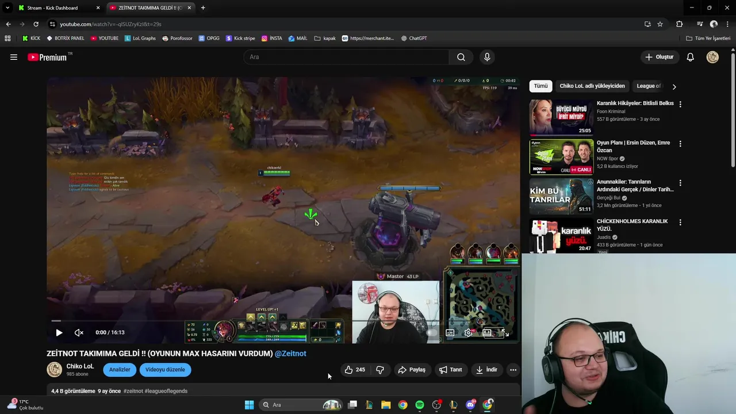The width and height of the screenshot is (736, 414).
Task: Open options for Anunnakiler video
Action: 680,183
